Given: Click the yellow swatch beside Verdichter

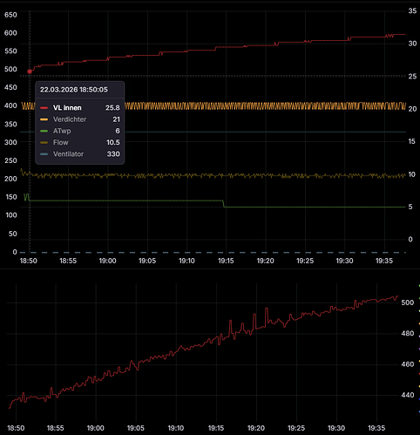Looking at the screenshot, I should pos(44,119).
